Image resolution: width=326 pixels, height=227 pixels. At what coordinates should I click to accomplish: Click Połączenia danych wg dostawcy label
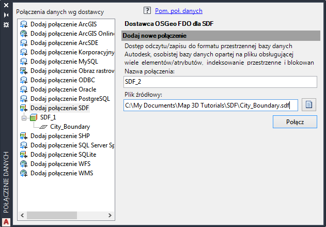(60, 12)
